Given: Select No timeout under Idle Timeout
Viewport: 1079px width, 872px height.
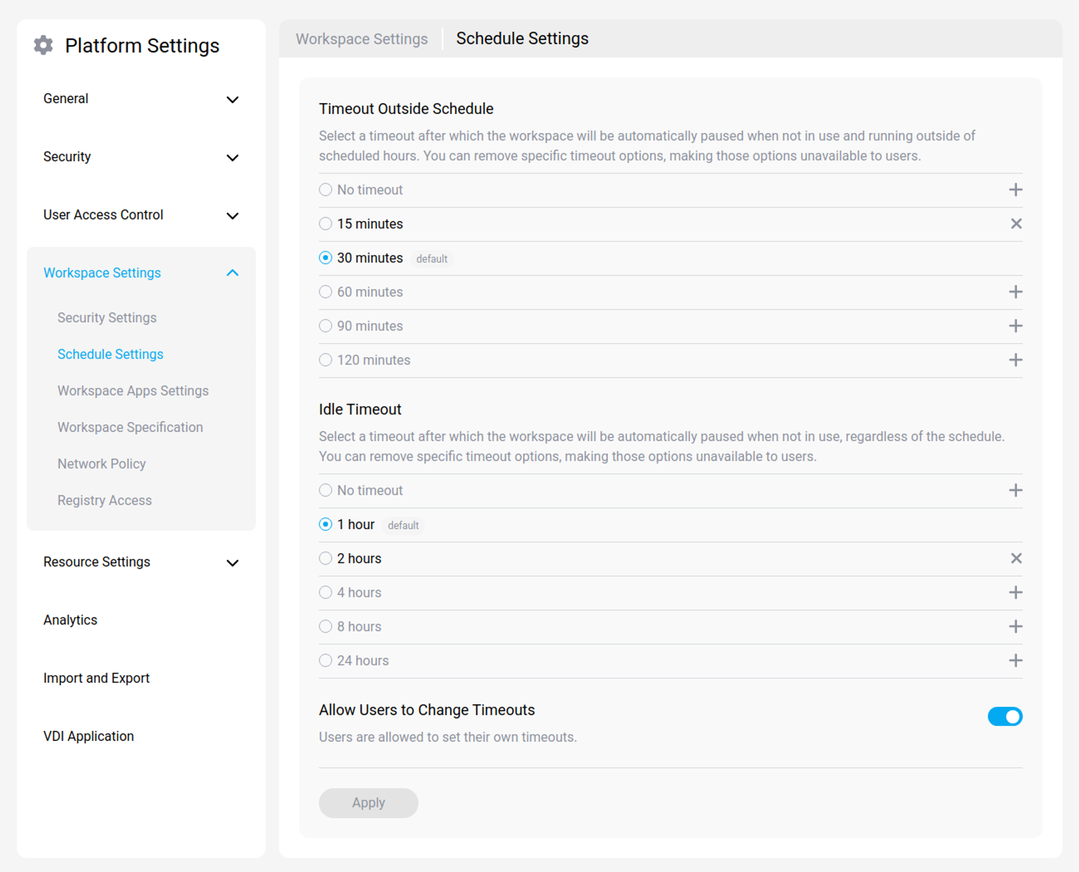Looking at the screenshot, I should pos(325,490).
